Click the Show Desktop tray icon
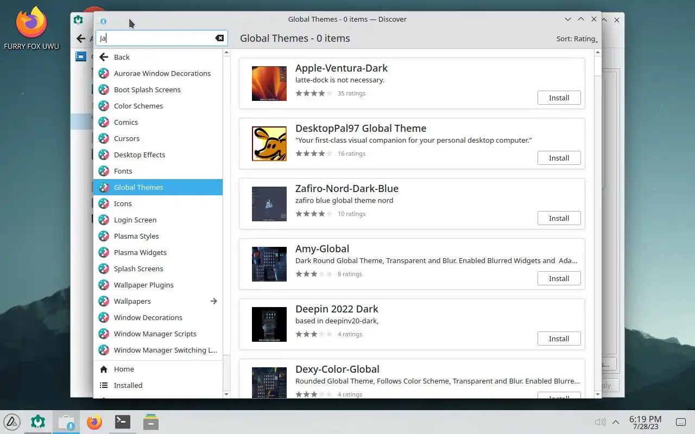The width and height of the screenshot is (695, 434). point(680,422)
